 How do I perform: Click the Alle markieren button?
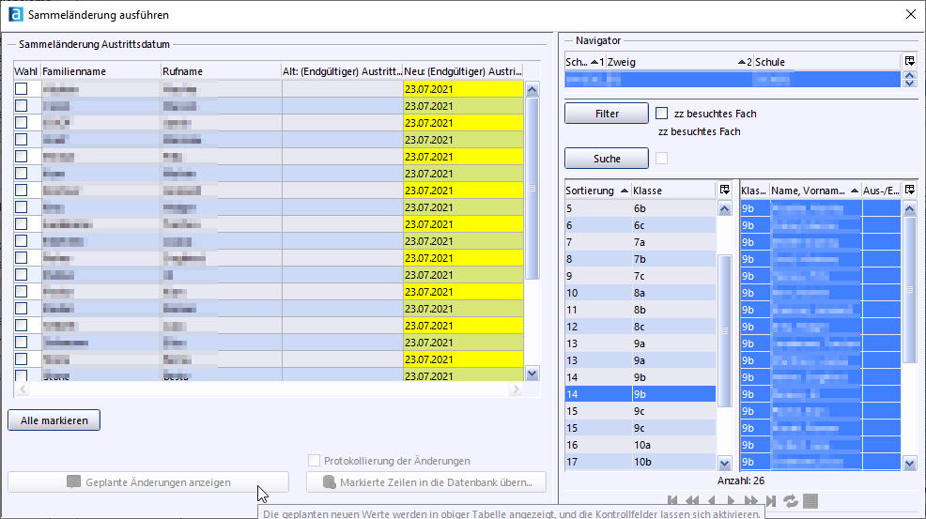click(54, 420)
